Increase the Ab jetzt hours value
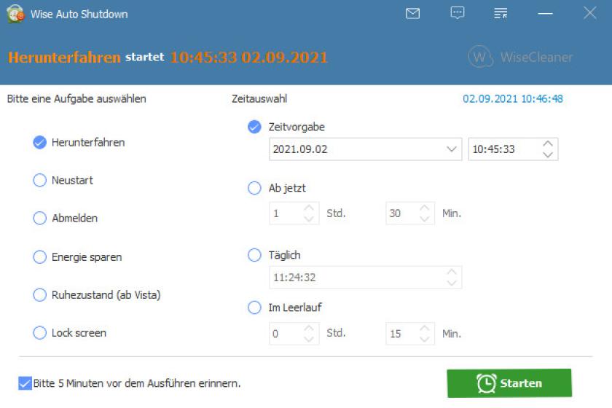 pos(309,208)
